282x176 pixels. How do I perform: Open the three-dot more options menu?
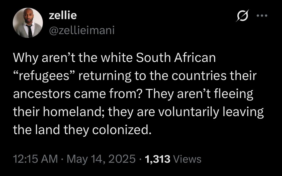tap(262, 16)
